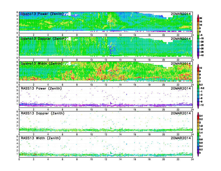Click height tick 3 on Spano13 Width axis
The width and height of the screenshot is (221, 171).
[17, 72]
